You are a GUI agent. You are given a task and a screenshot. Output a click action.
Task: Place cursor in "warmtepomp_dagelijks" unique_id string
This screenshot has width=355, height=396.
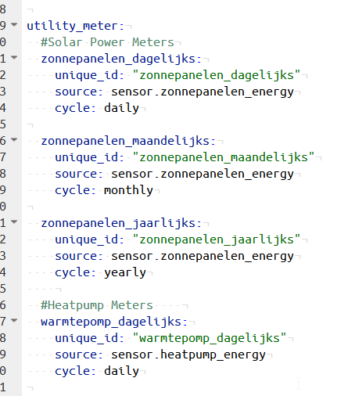(210, 338)
